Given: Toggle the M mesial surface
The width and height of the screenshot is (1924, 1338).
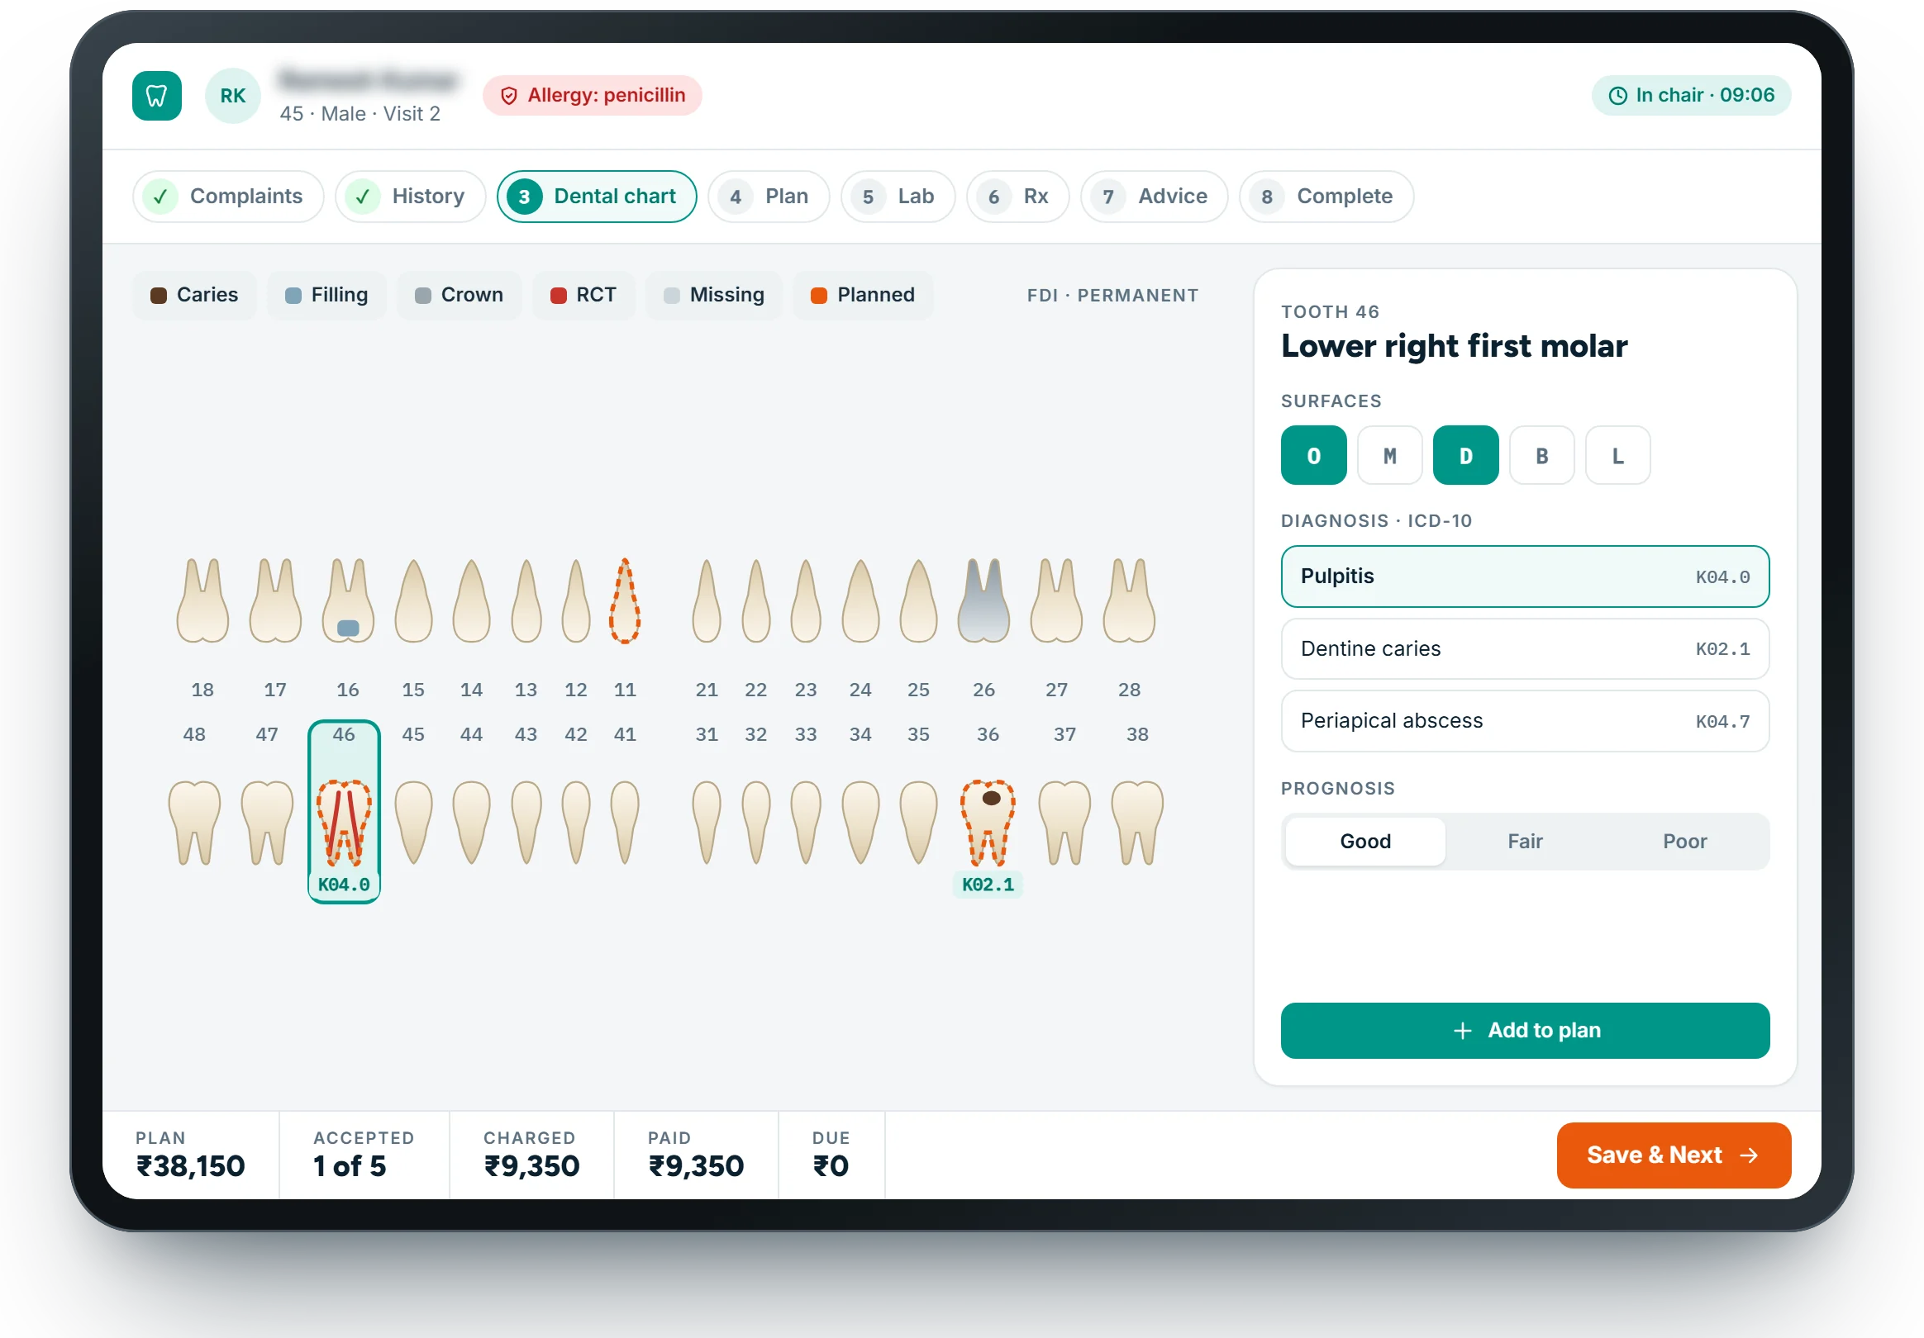Looking at the screenshot, I should [x=1390, y=455].
